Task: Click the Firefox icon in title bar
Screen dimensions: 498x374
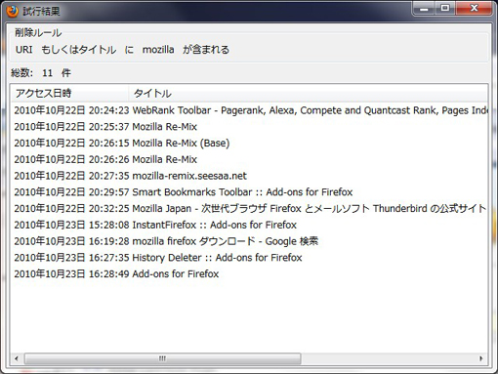Action: 13,11
